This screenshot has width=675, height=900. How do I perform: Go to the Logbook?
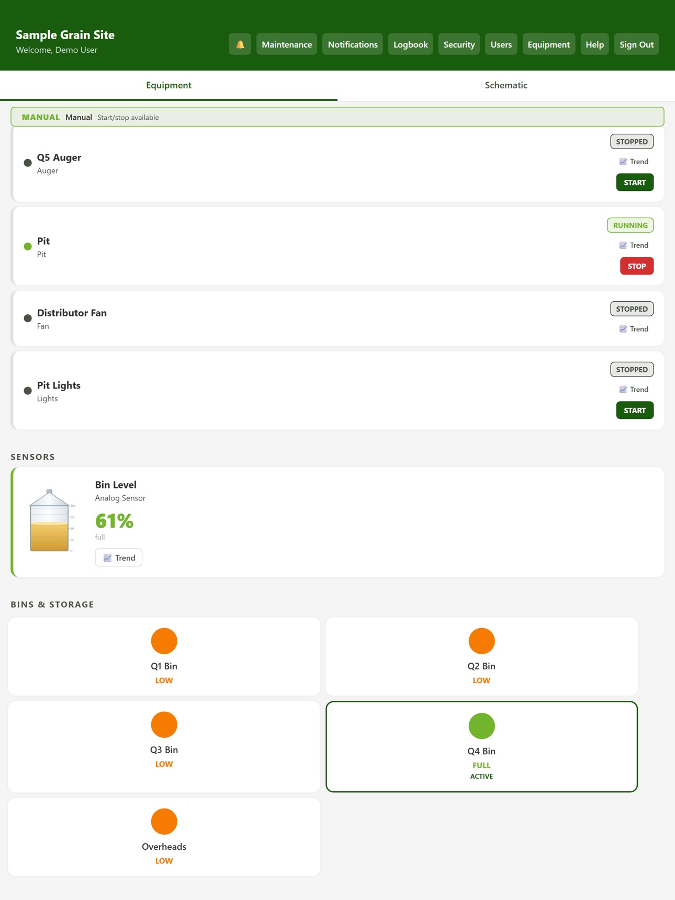[x=410, y=44]
